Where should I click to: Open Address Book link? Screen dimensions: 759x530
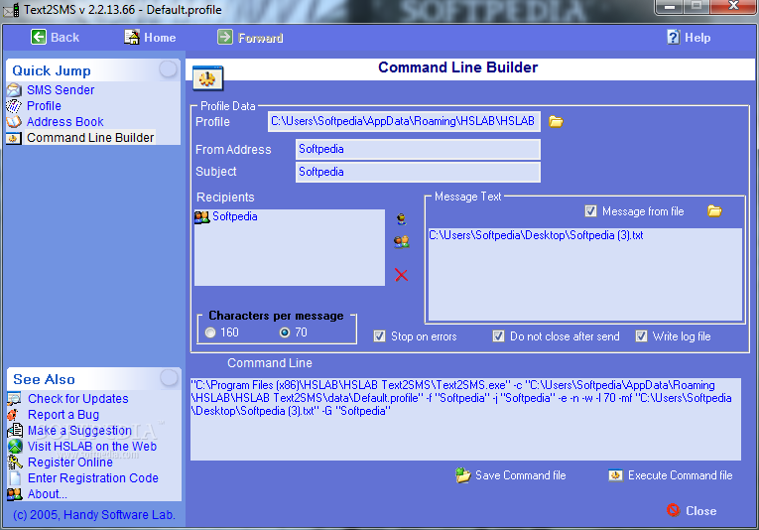coord(65,122)
